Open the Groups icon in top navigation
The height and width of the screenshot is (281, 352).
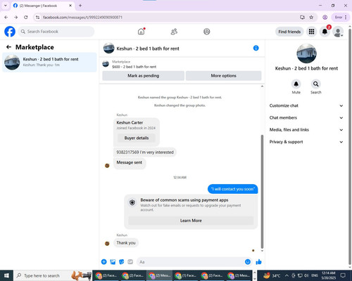[207, 32]
